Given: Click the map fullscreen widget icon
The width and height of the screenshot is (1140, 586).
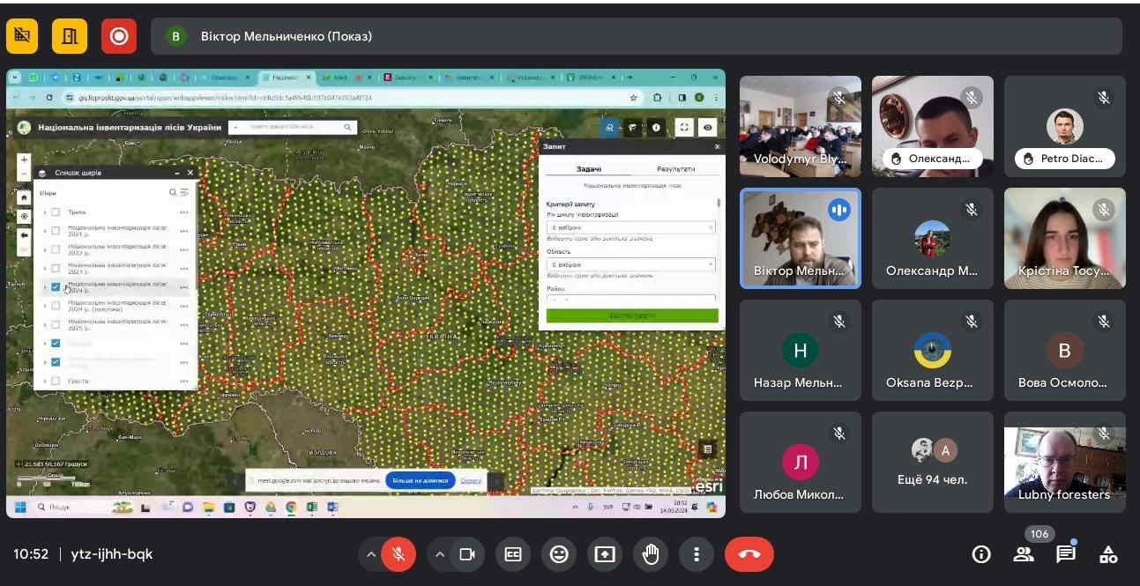Looking at the screenshot, I should tap(684, 128).
